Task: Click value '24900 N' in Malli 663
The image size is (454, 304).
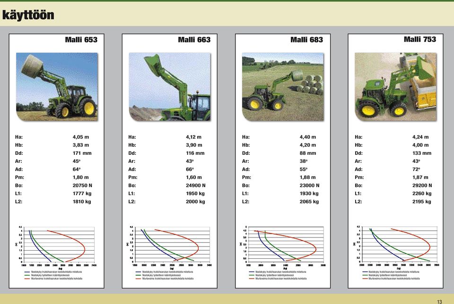Action: (x=196, y=186)
